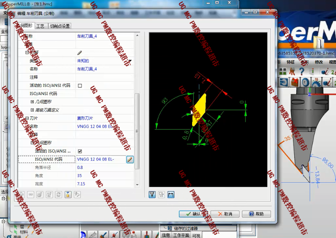336x238 pixels.
Task: Click the scroll-down arrow of the property list
Action: tap(137, 185)
